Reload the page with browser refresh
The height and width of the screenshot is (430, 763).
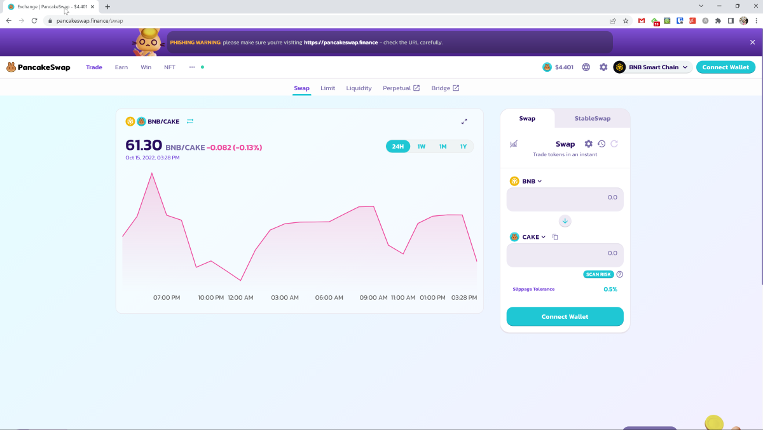tap(34, 20)
